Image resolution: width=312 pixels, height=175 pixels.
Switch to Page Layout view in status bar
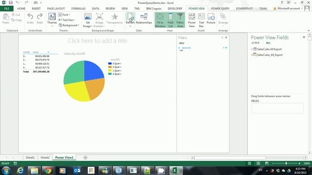click(258, 163)
